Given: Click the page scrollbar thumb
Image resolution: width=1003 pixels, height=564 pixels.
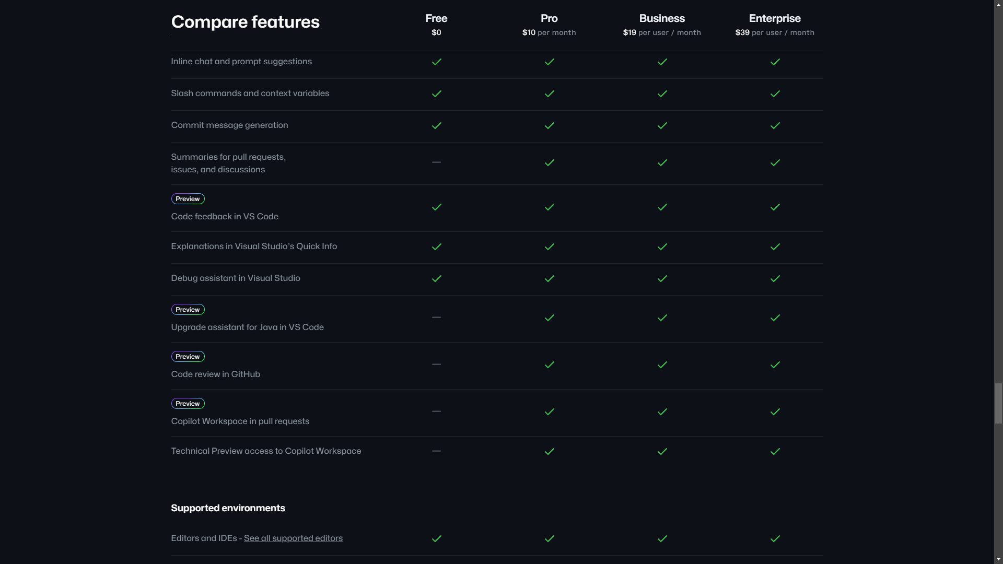Looking at the screenshot, I should pos(998,403).
